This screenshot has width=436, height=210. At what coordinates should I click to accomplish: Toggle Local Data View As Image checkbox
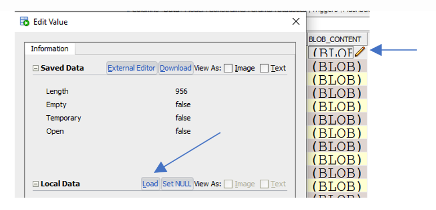[228, 184]
